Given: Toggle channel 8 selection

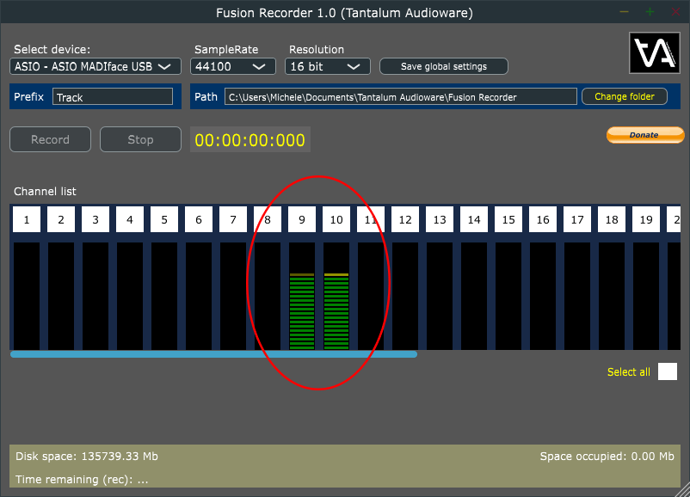Looking at the screenshot, I should [x=268, y=219].
